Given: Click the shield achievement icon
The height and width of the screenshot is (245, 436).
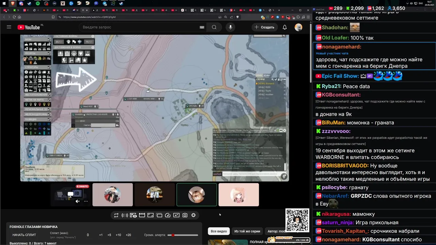Looking at the screenshot, I should [x=81, y=53].
